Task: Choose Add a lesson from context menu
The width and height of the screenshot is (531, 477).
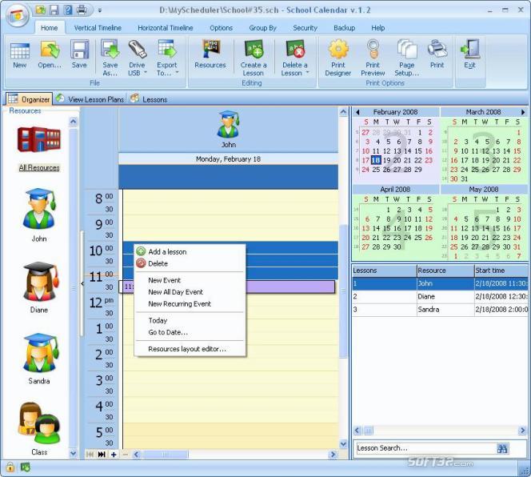Action: click(x=190, y=251)
